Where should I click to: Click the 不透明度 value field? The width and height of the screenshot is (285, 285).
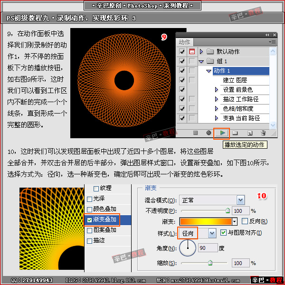pyautogui.click(x=241, y=211)
